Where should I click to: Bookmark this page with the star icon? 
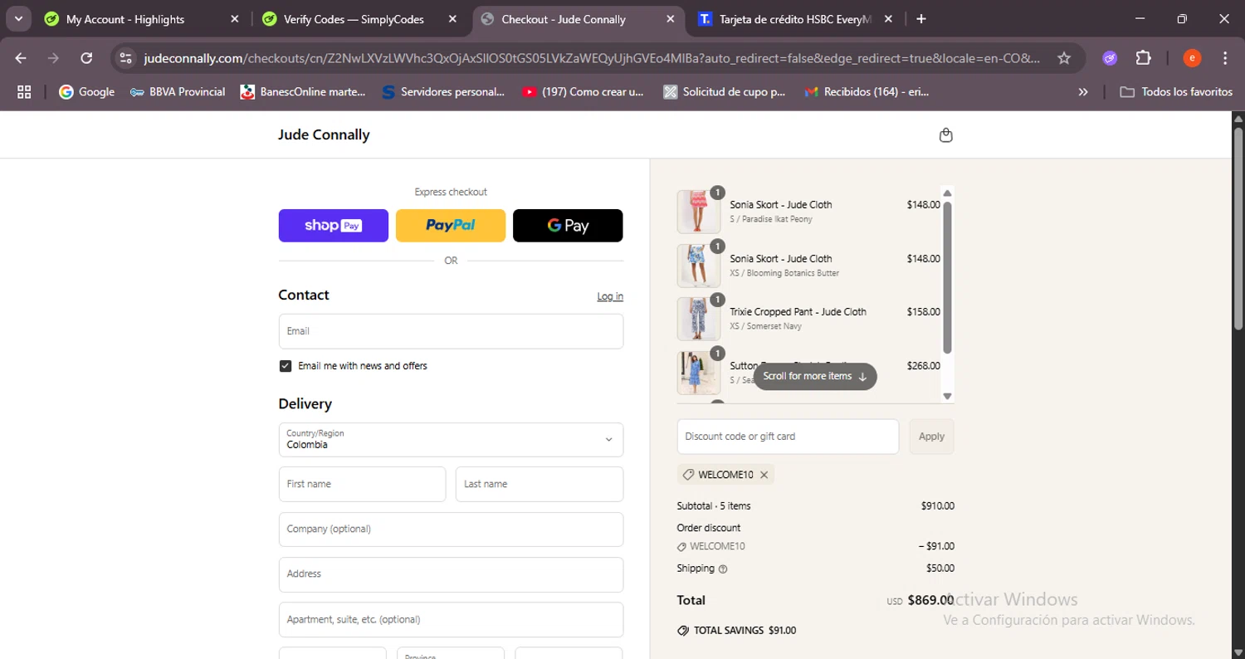1064,58
